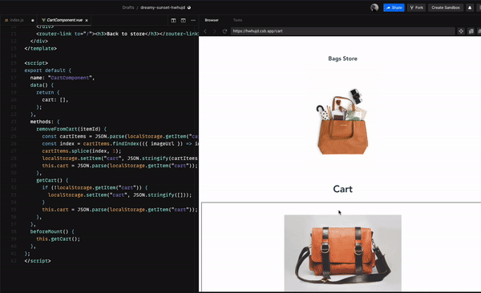481x293 pixels.
Task: Click the blue Share button
Action: [x=394, y=8]
